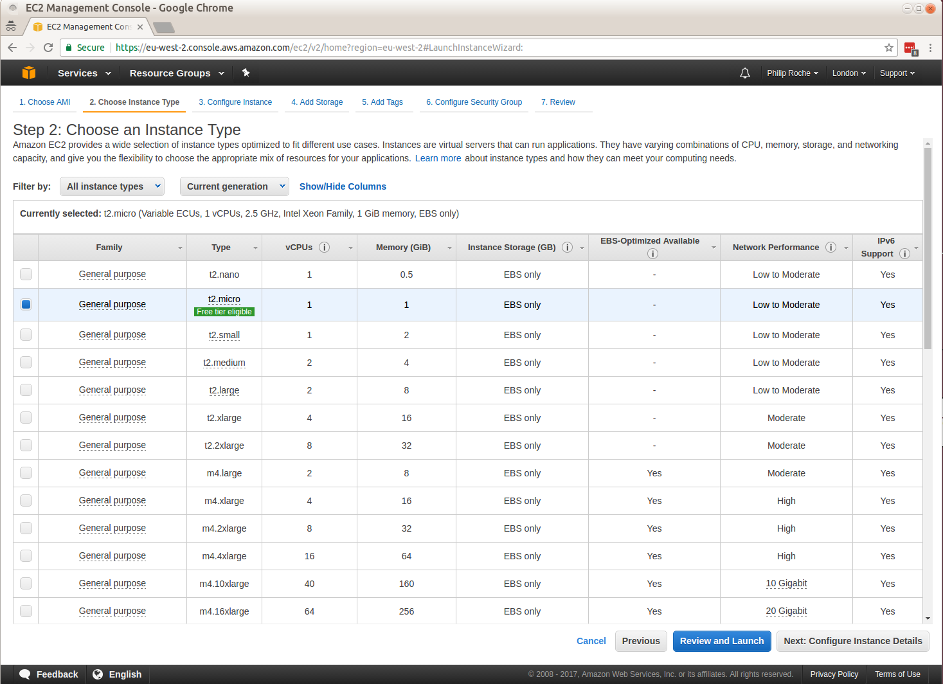The height and width of the screenshot is (684, 943).
Task: Go back with browser back arrow
Action: [12, 48]
